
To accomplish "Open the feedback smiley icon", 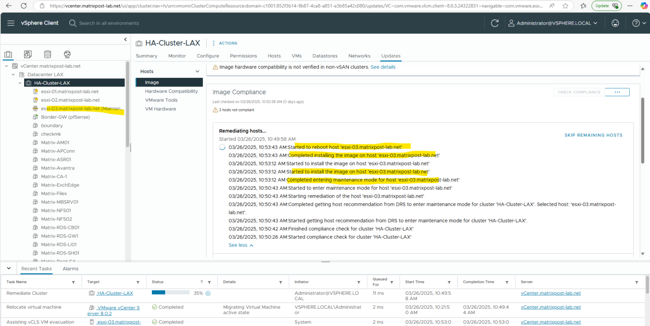I will (615, 23).
